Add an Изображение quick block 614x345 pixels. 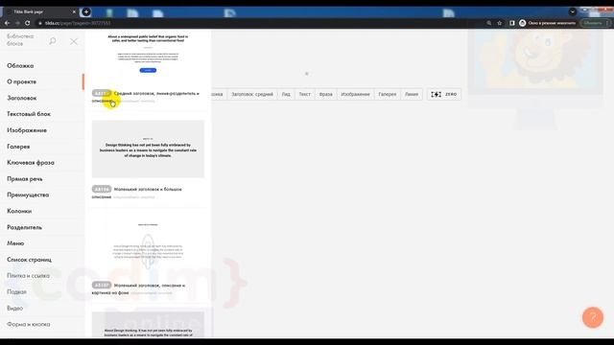pyautogui.click(x=355, y=94)
